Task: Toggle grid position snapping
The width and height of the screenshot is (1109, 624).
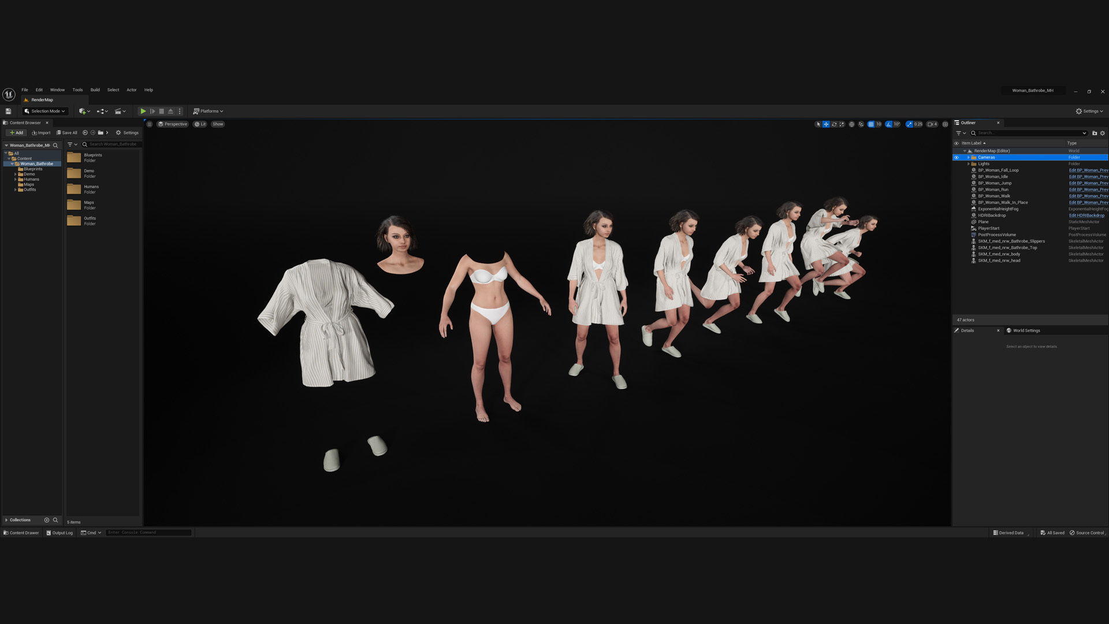Action: click(871, 124)
